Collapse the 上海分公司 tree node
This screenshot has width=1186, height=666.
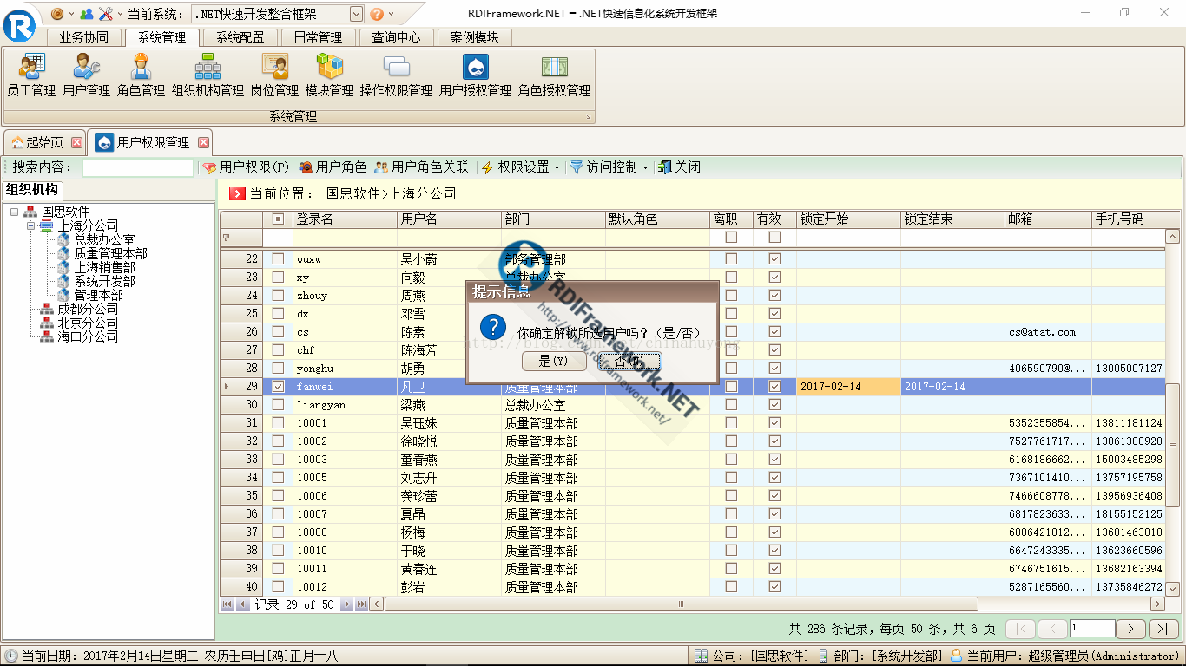click(30, 225)
